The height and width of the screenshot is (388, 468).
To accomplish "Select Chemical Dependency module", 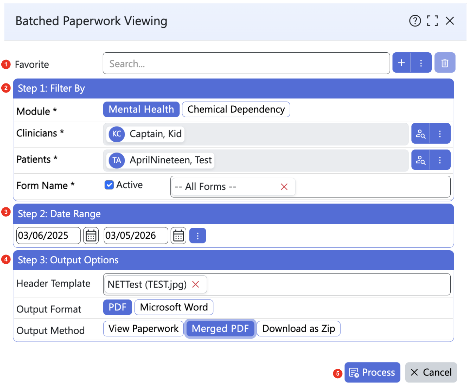I will pos(236,109).
